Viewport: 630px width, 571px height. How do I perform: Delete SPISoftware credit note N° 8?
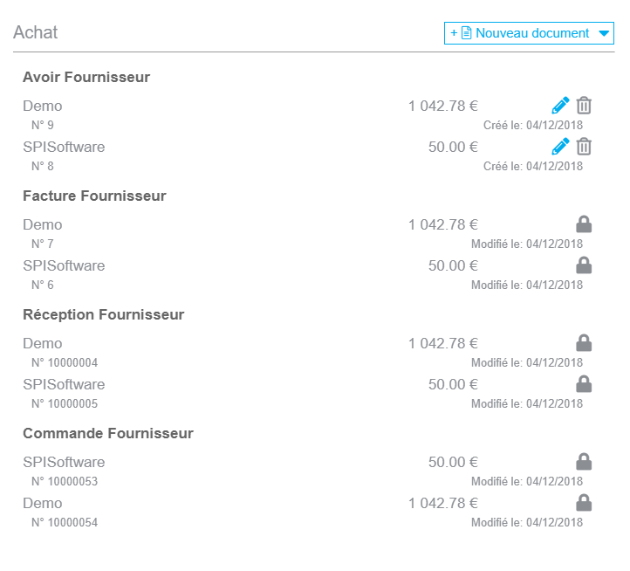click(x=584, y=147)
